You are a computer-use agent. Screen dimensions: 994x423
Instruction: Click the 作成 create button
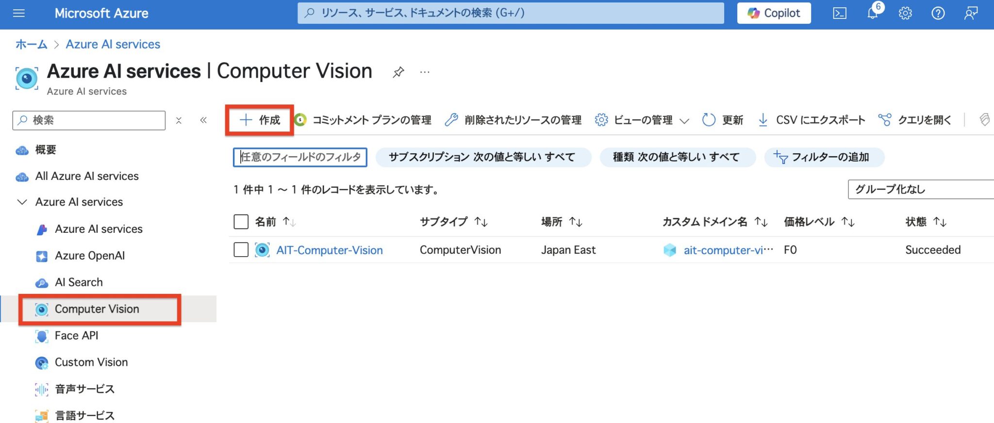[x=259, y=120]
